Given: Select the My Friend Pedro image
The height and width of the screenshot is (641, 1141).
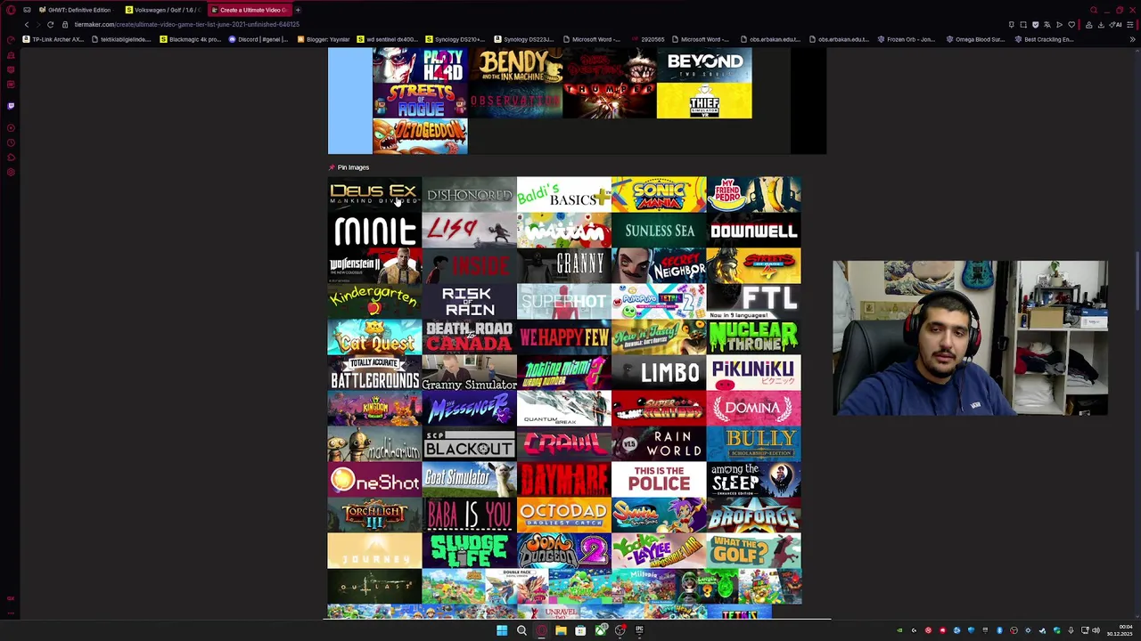Looking at the screenshot, I should point(753,194).
